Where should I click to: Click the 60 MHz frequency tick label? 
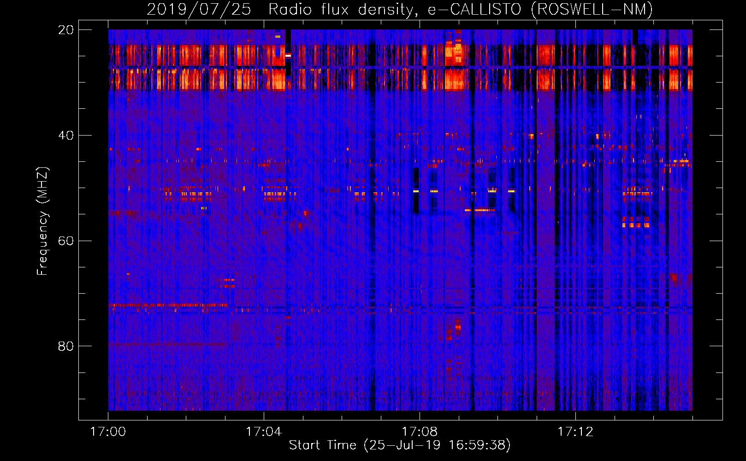point(66,241)
